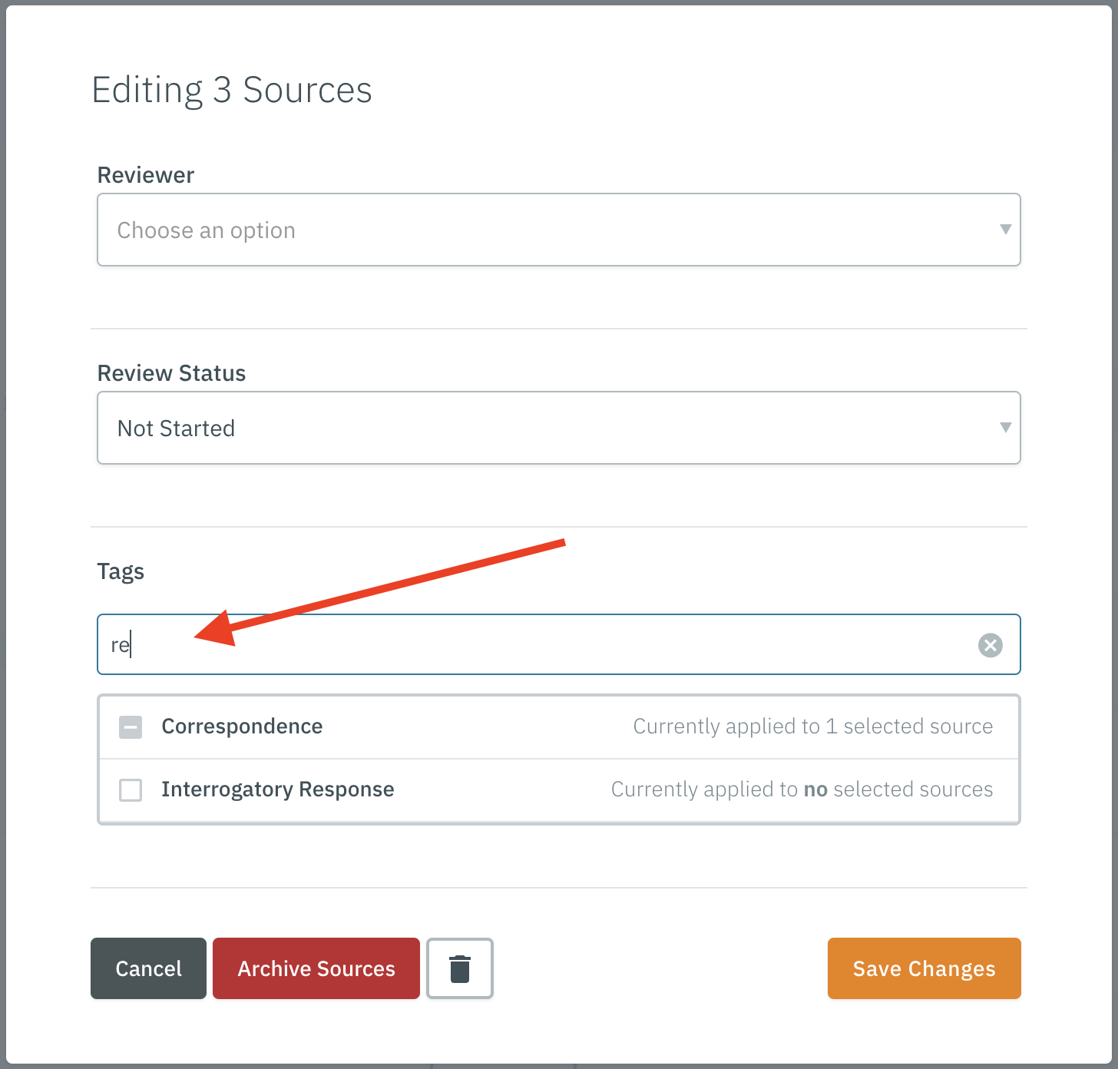Click the Review Status field label
Screen dimensions: 1118x1069
(171, 373)
